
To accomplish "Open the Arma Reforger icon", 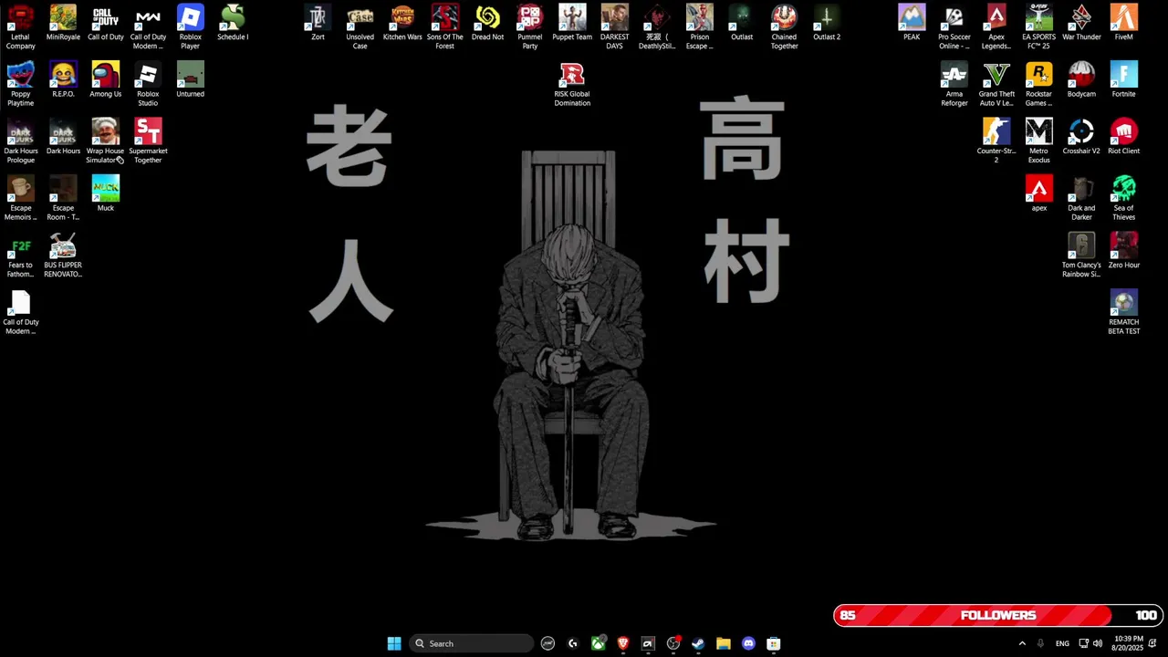I will [954, 84].
